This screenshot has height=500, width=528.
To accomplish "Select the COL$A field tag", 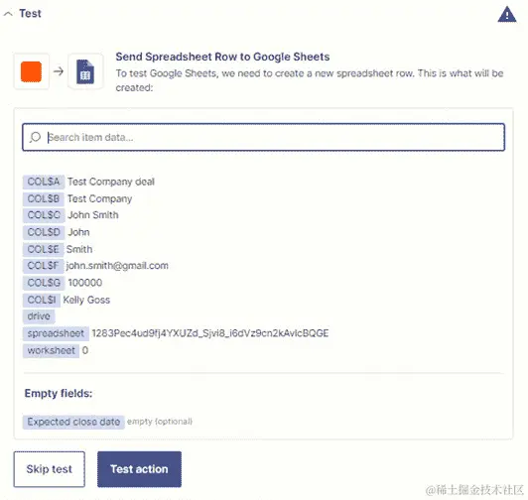I will click(44, 182).
